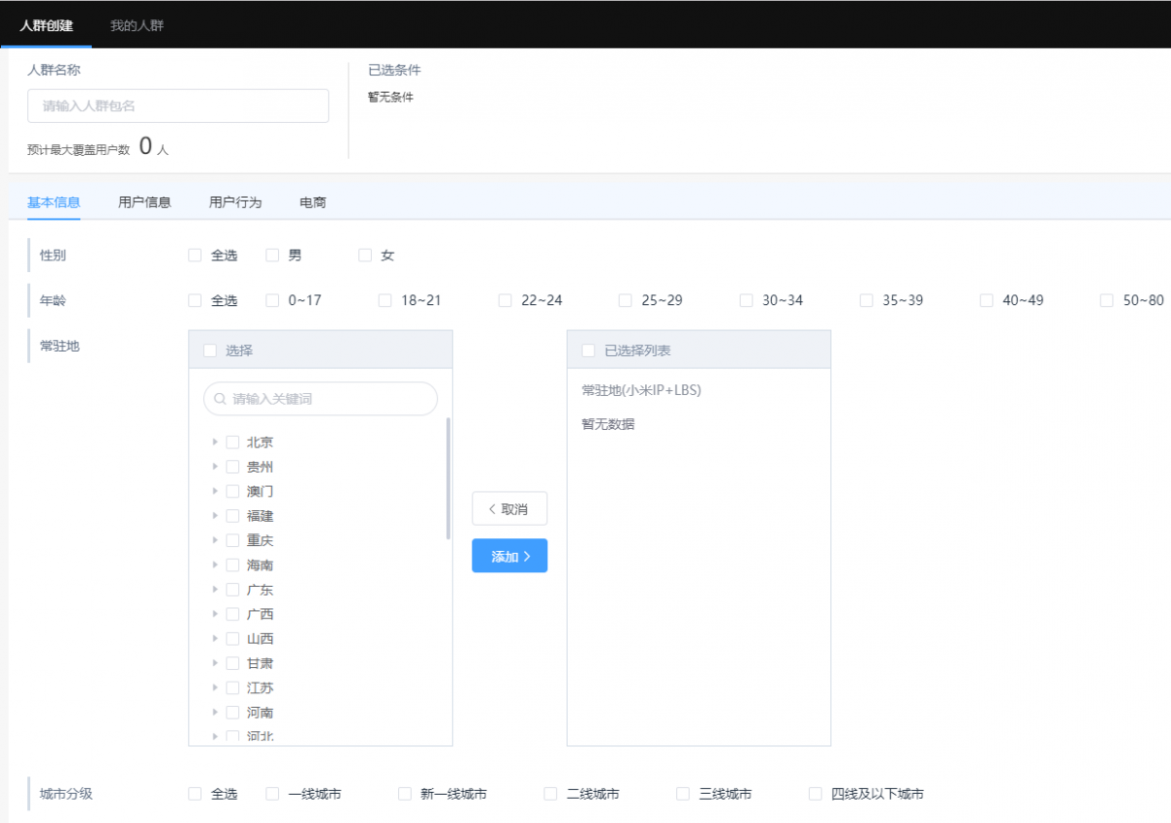The height and width of the screenshot is (823, 1171).
Task: Select age range 0~17 checkbox
Action: pos(272,300)
